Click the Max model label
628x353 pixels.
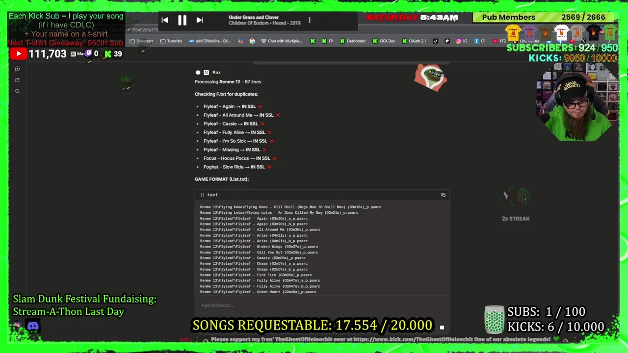pos(216,73)
